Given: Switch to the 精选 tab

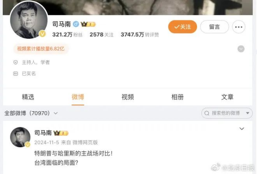Looking at the screenshot, I should (28, 97).
